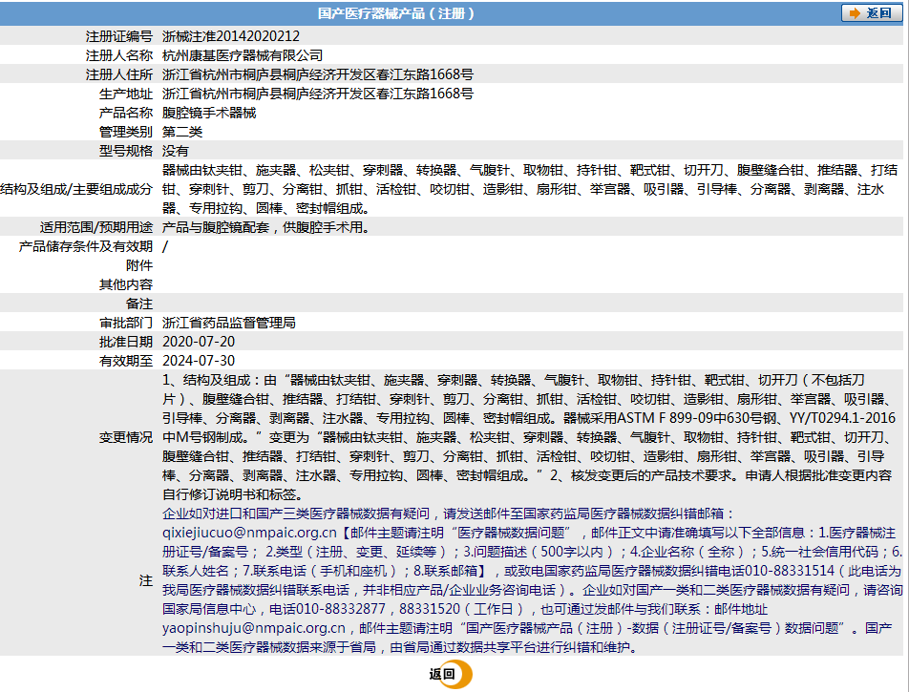Viewport: 909px width, 692px height.
Task: Click the expiry date 2024-07-30
Action: tap(199, 361)
